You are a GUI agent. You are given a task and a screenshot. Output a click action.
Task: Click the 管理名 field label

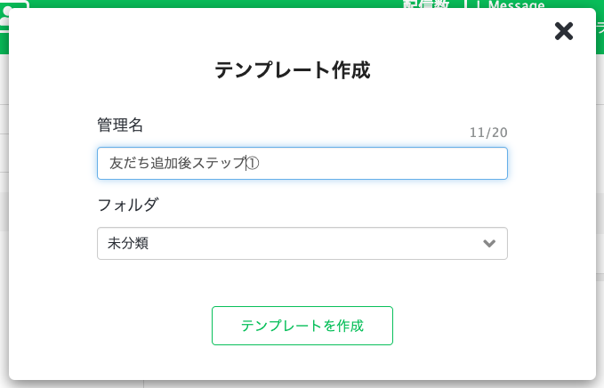[x=120, y=125]
